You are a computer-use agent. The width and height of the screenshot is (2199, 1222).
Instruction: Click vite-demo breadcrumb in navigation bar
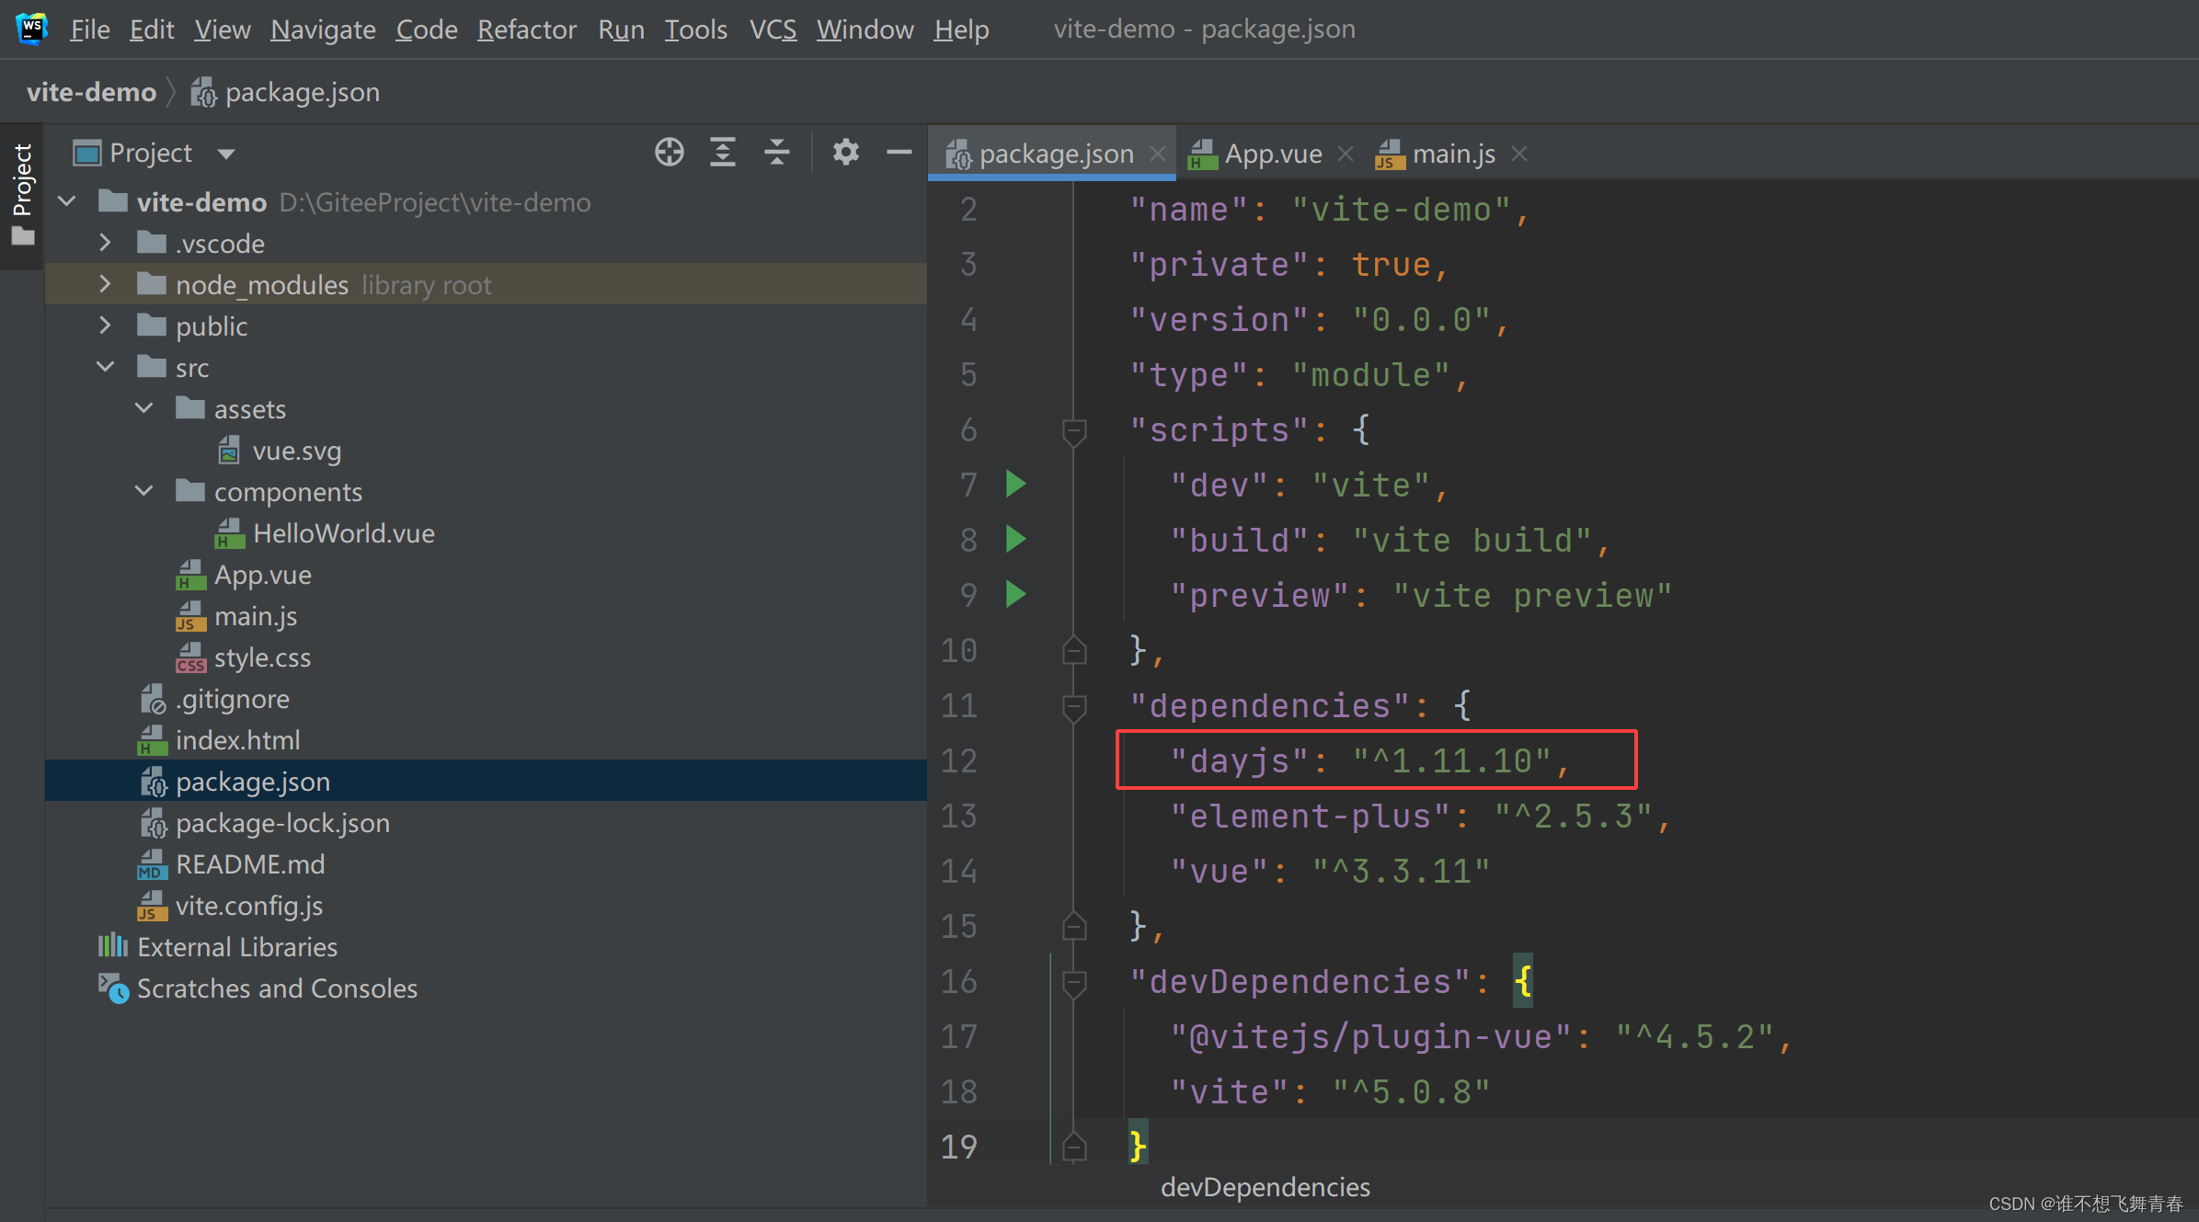pos(91,92)
